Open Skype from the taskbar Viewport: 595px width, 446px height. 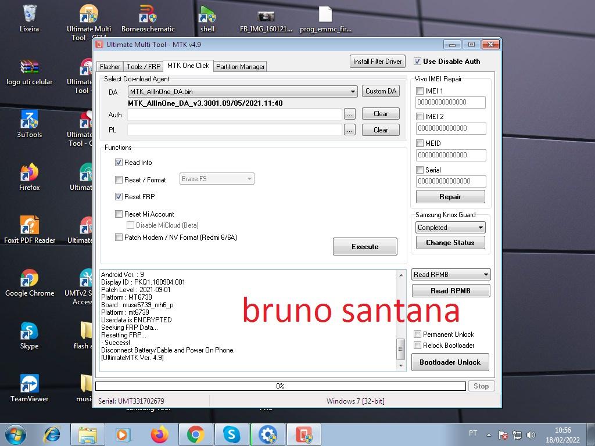pos(231,434)
